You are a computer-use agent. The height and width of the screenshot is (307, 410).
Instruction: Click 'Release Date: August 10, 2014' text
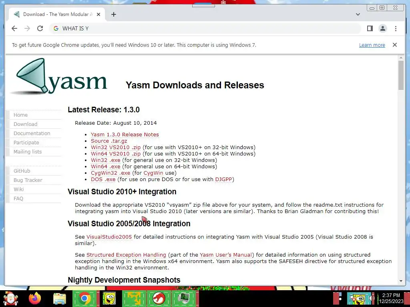pyautogui.click(x=116, y=123)
